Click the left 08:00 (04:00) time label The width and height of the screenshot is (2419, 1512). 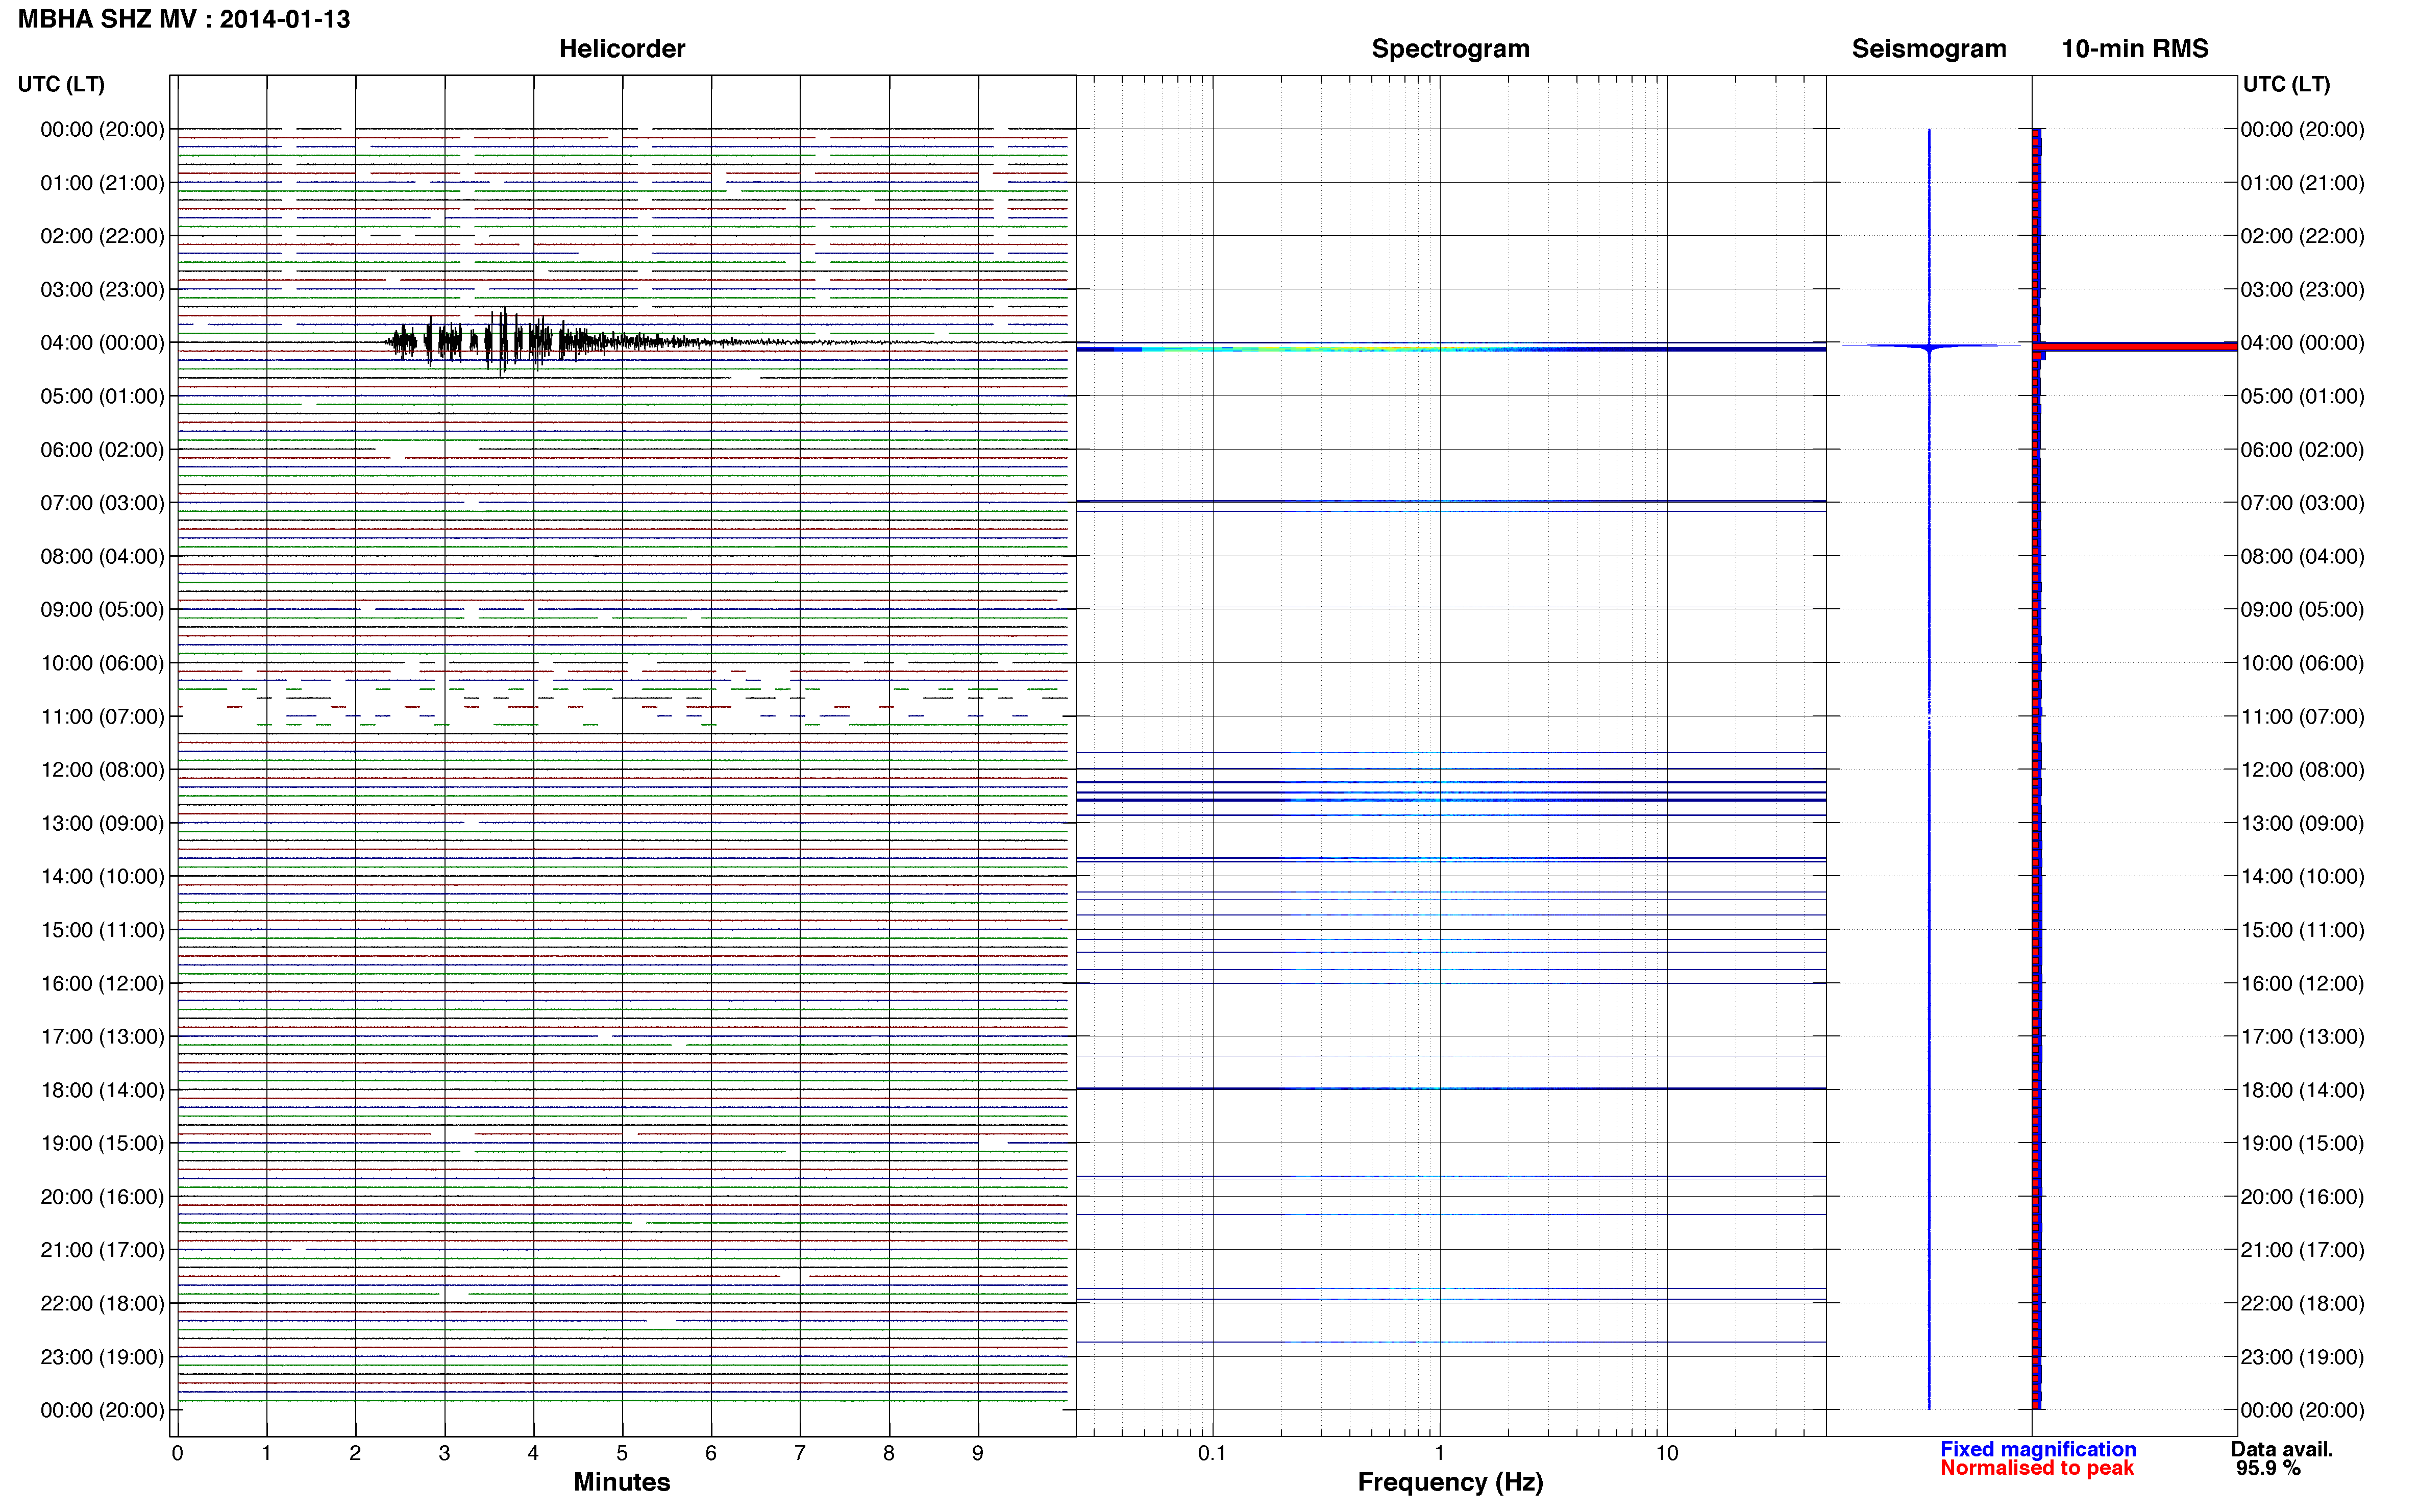point(102,556)
